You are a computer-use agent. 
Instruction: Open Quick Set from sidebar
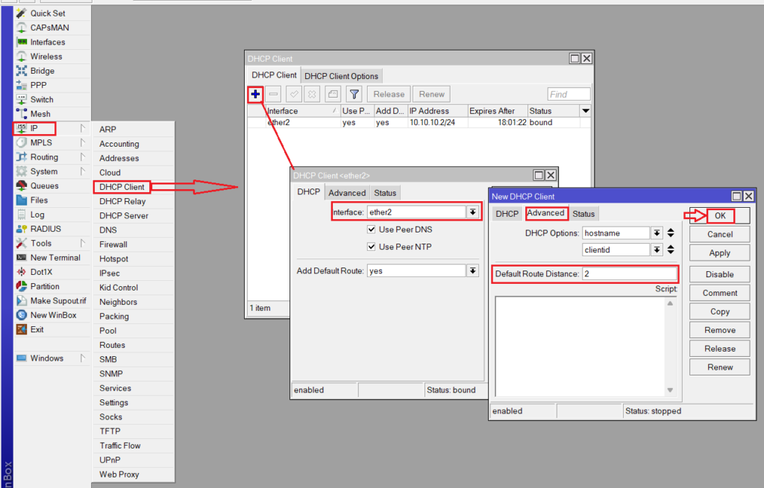click(x=47, y=13)
